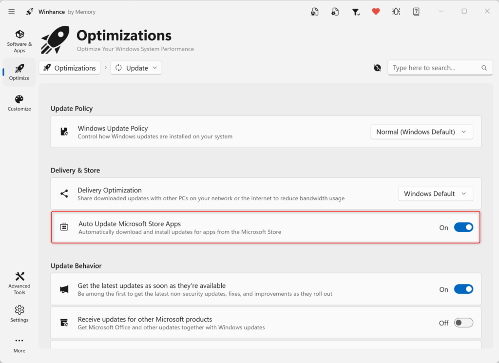Open the Software & Apps section
499x363 pixels.
pyautogui.click(x=19, y=40)
